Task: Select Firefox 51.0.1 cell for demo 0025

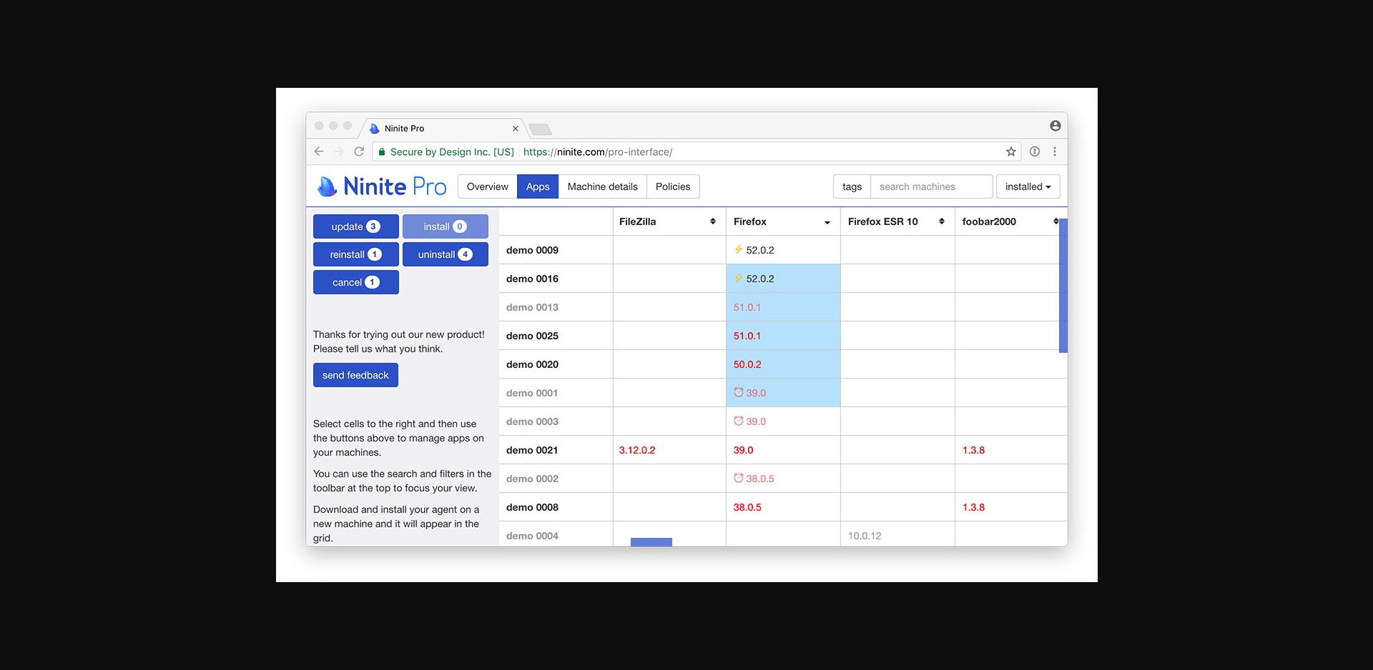Action: (783, 336)
